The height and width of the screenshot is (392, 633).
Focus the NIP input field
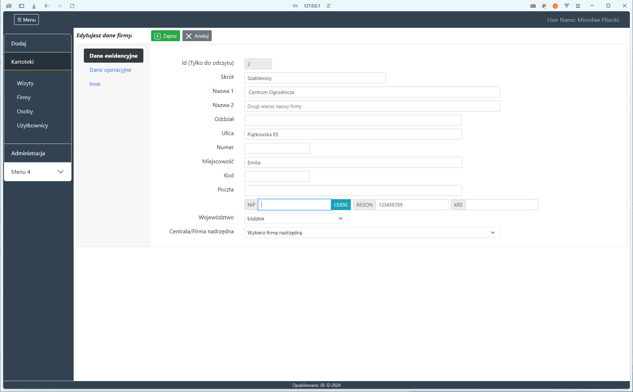point(294,205)
